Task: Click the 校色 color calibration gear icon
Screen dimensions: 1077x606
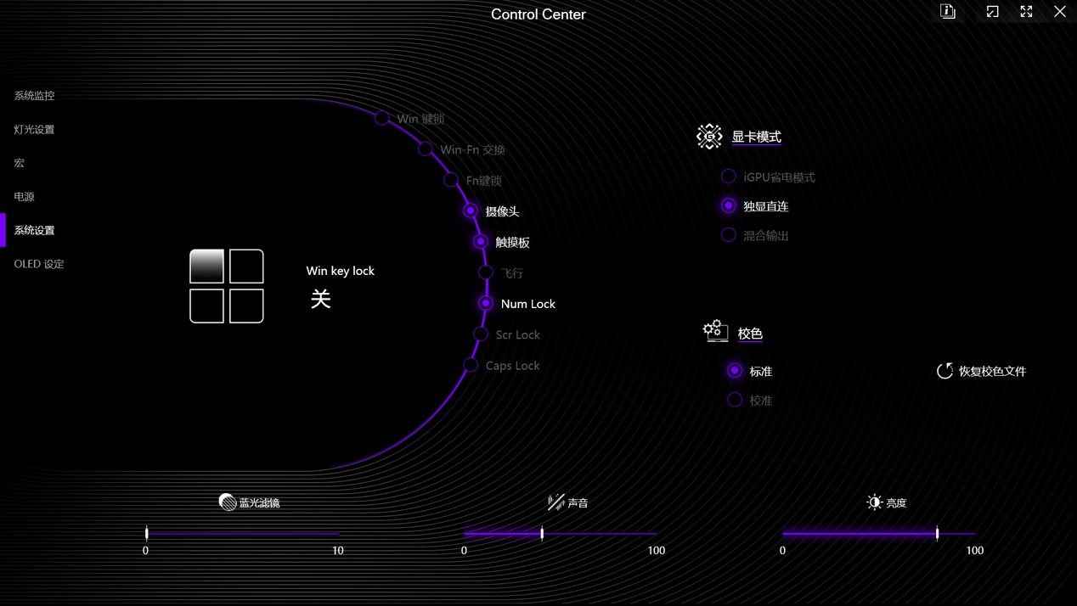Action: (x=715, y=330)
